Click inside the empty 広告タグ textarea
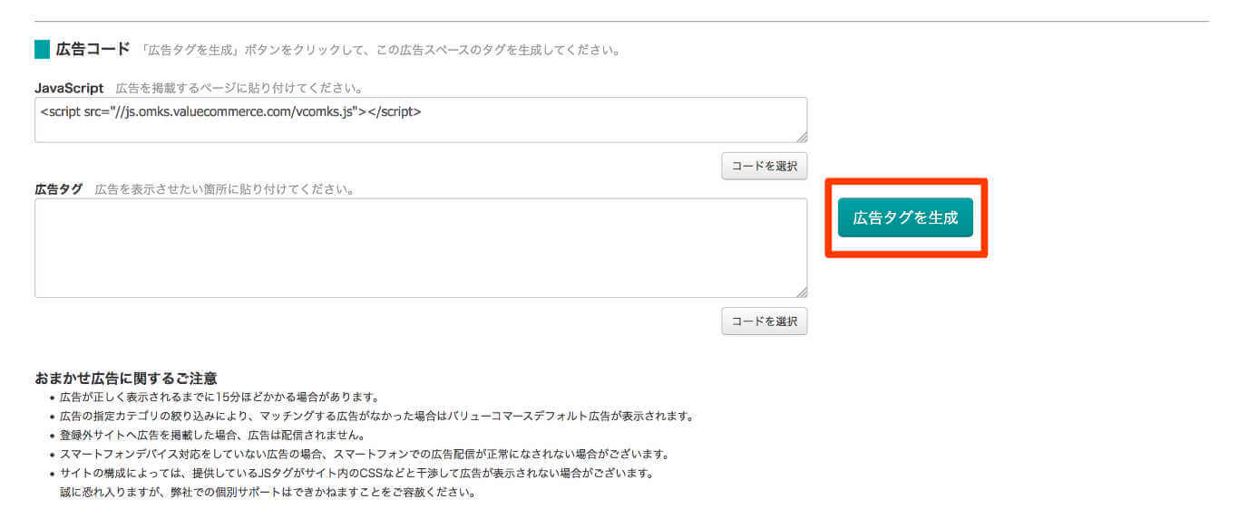Screen dimensions: 1248x518 (421, 248)
